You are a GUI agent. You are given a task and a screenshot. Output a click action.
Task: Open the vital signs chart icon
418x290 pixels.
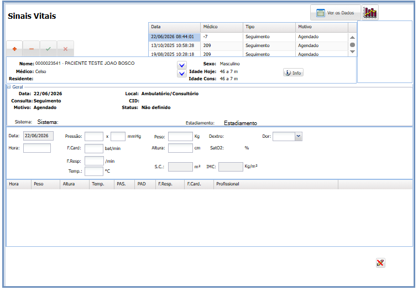point(370,13)
